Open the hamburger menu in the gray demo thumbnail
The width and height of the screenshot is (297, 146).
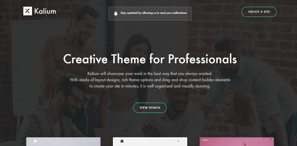[x=92, y=141]
